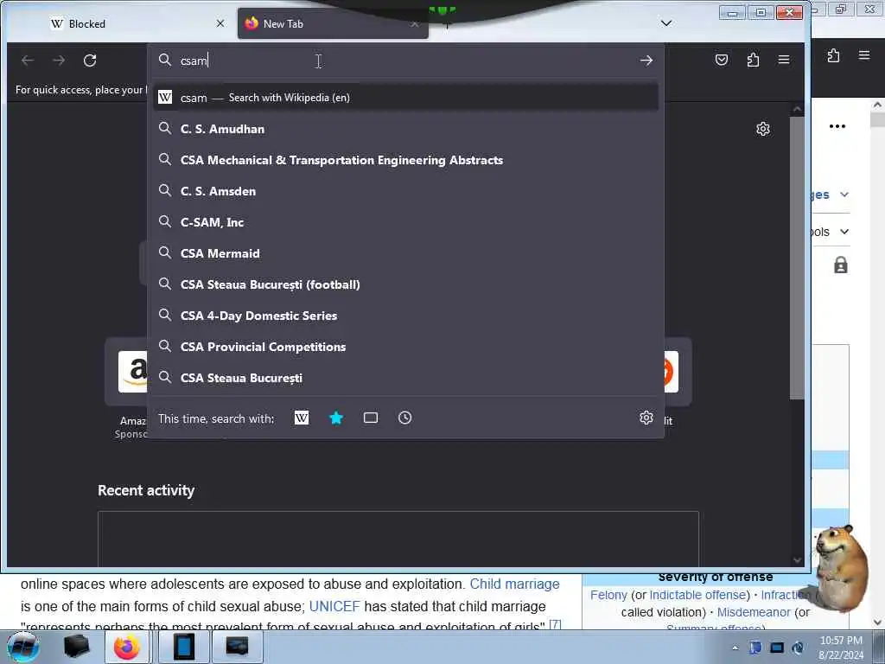Open the Felony link in the sidebar
The image size is (885, 664).
point(608,595)
